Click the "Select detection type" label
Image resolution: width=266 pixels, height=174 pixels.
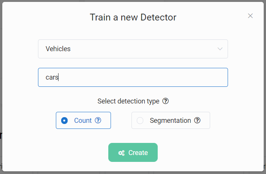tap(128, 101)
